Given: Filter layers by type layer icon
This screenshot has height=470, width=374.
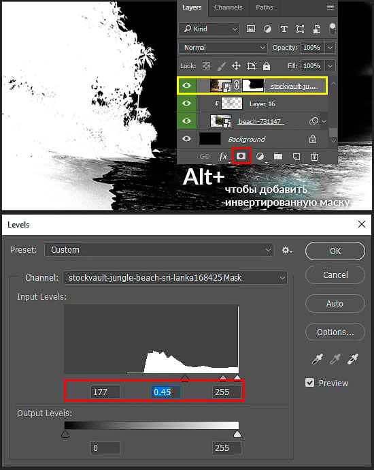Looking at the screenshot, I should coord(284,29).
